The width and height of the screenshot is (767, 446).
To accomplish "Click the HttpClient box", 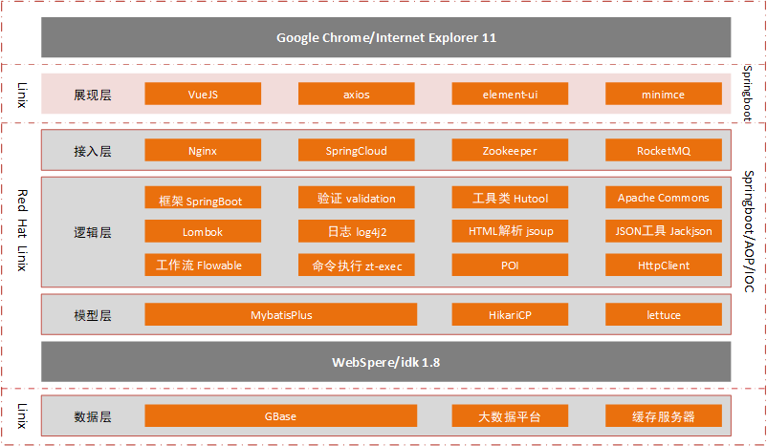I will pyautogui.click(x=664, y=265).
